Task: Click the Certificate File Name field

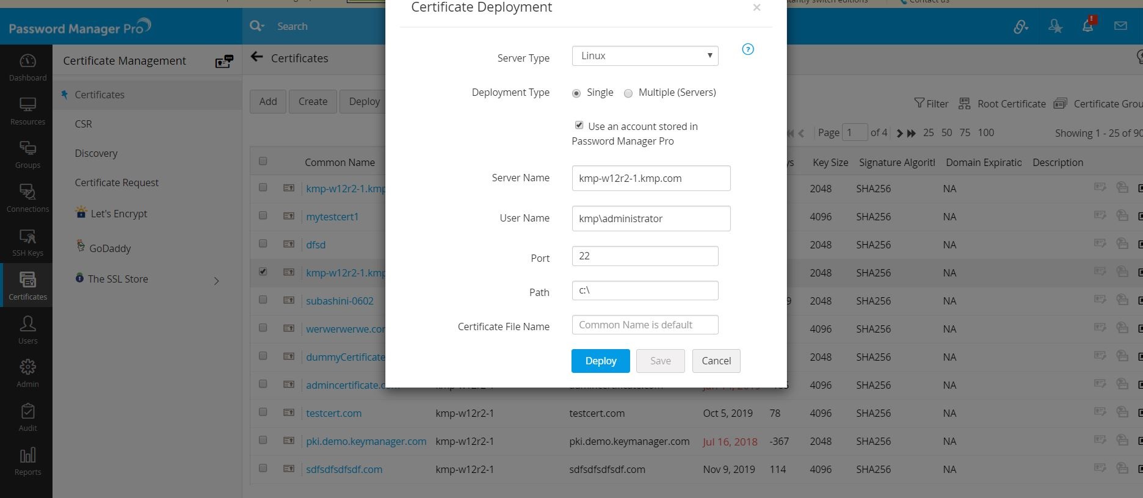Action: 645,325
